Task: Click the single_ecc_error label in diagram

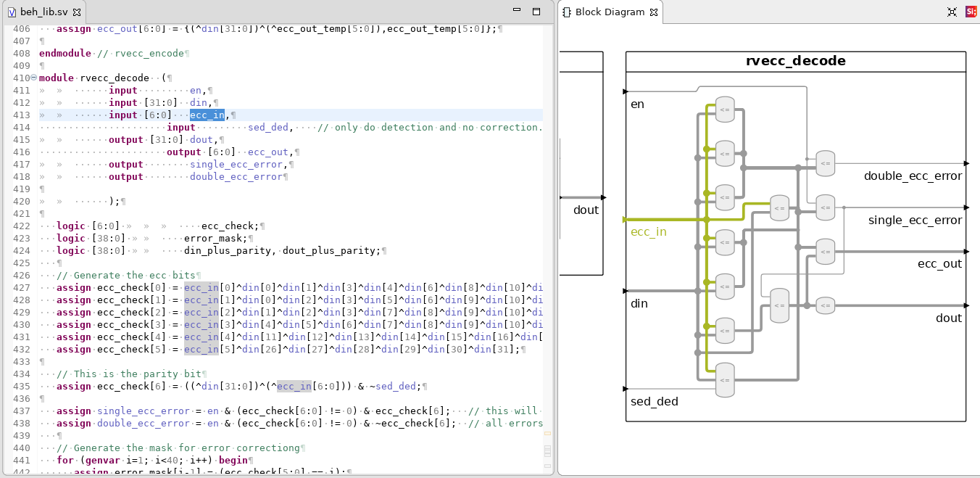Action: pyautogui.click(x=915, y=220)
